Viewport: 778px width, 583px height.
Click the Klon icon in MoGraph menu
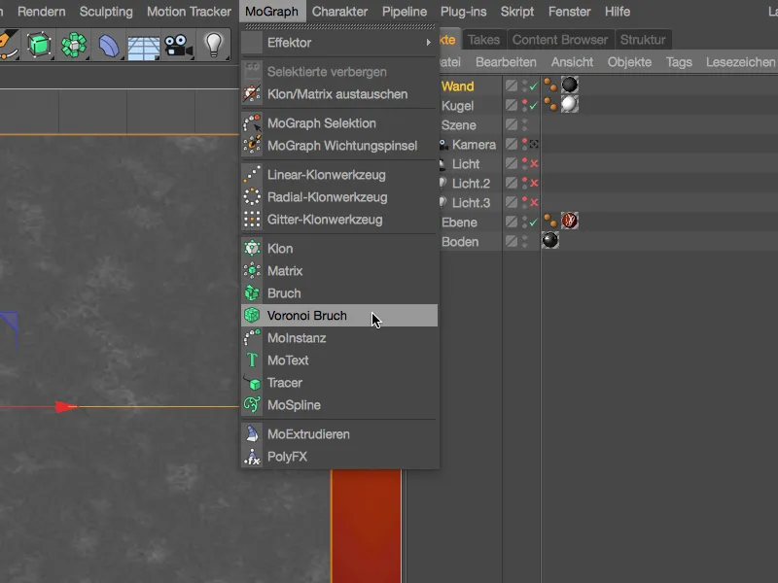pyautogui.click(x=252, y=249)
